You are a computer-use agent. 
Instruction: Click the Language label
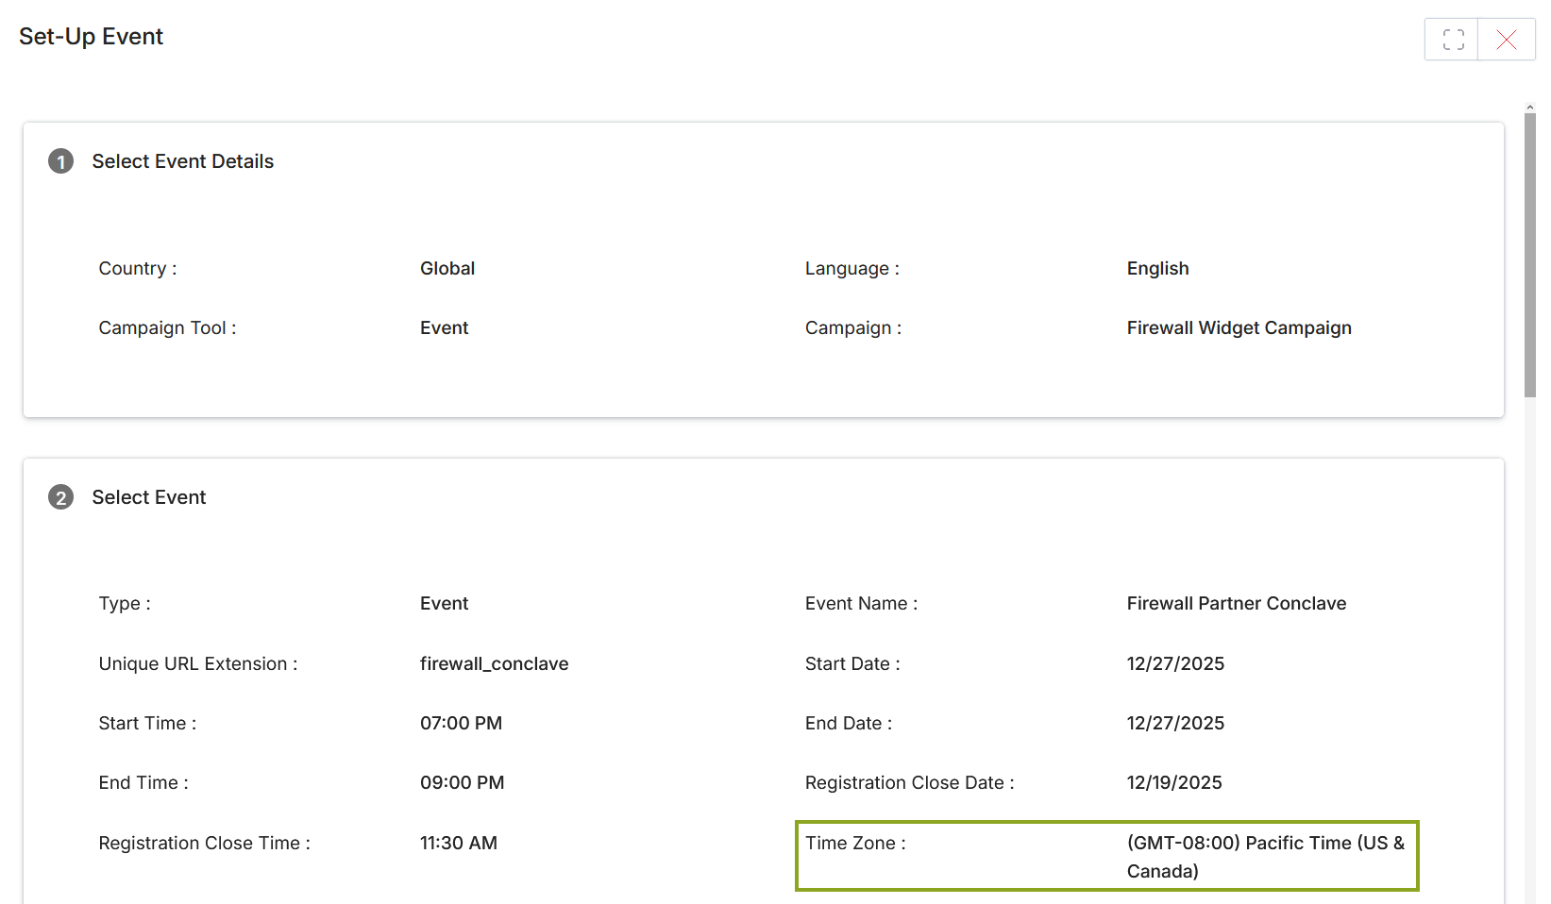851,269
